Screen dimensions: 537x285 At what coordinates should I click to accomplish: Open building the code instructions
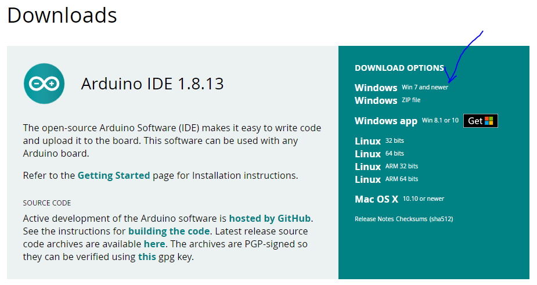pyautogui.click(x=169, y=231)
